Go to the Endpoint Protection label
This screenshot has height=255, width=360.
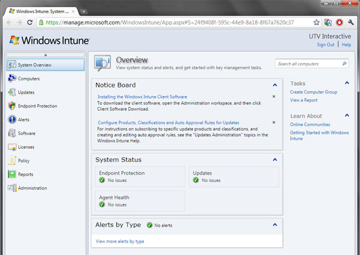[x=38, y=106]
